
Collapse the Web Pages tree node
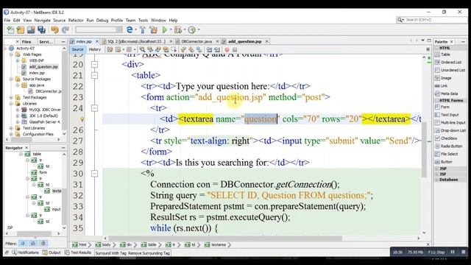(x=11, y=54)
